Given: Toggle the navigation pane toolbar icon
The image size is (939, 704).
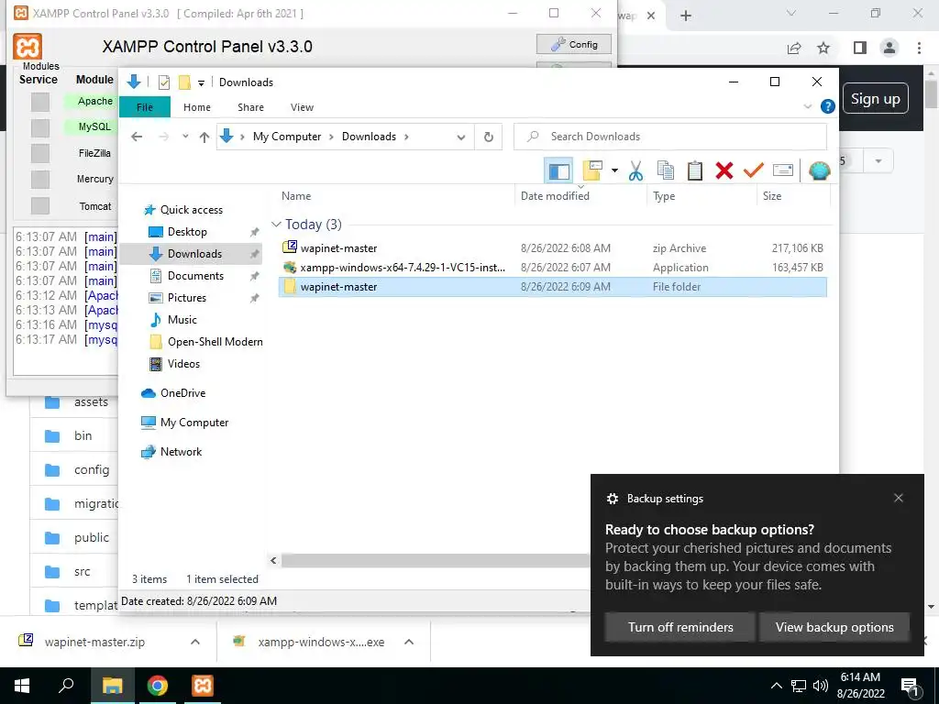Looking at the screenshot, I should tap(558, 171).
